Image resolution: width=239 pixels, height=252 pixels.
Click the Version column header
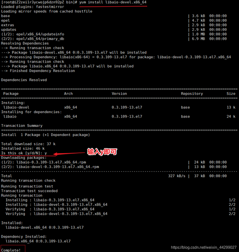(119, 94)
